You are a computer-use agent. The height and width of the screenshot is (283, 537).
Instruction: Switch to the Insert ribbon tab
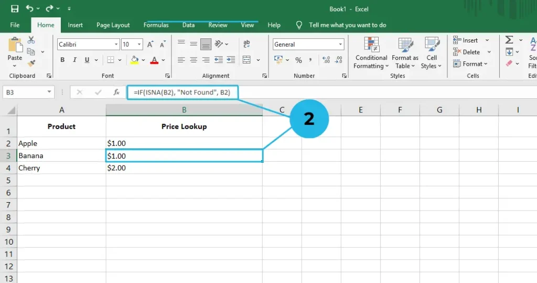[75, 25]
